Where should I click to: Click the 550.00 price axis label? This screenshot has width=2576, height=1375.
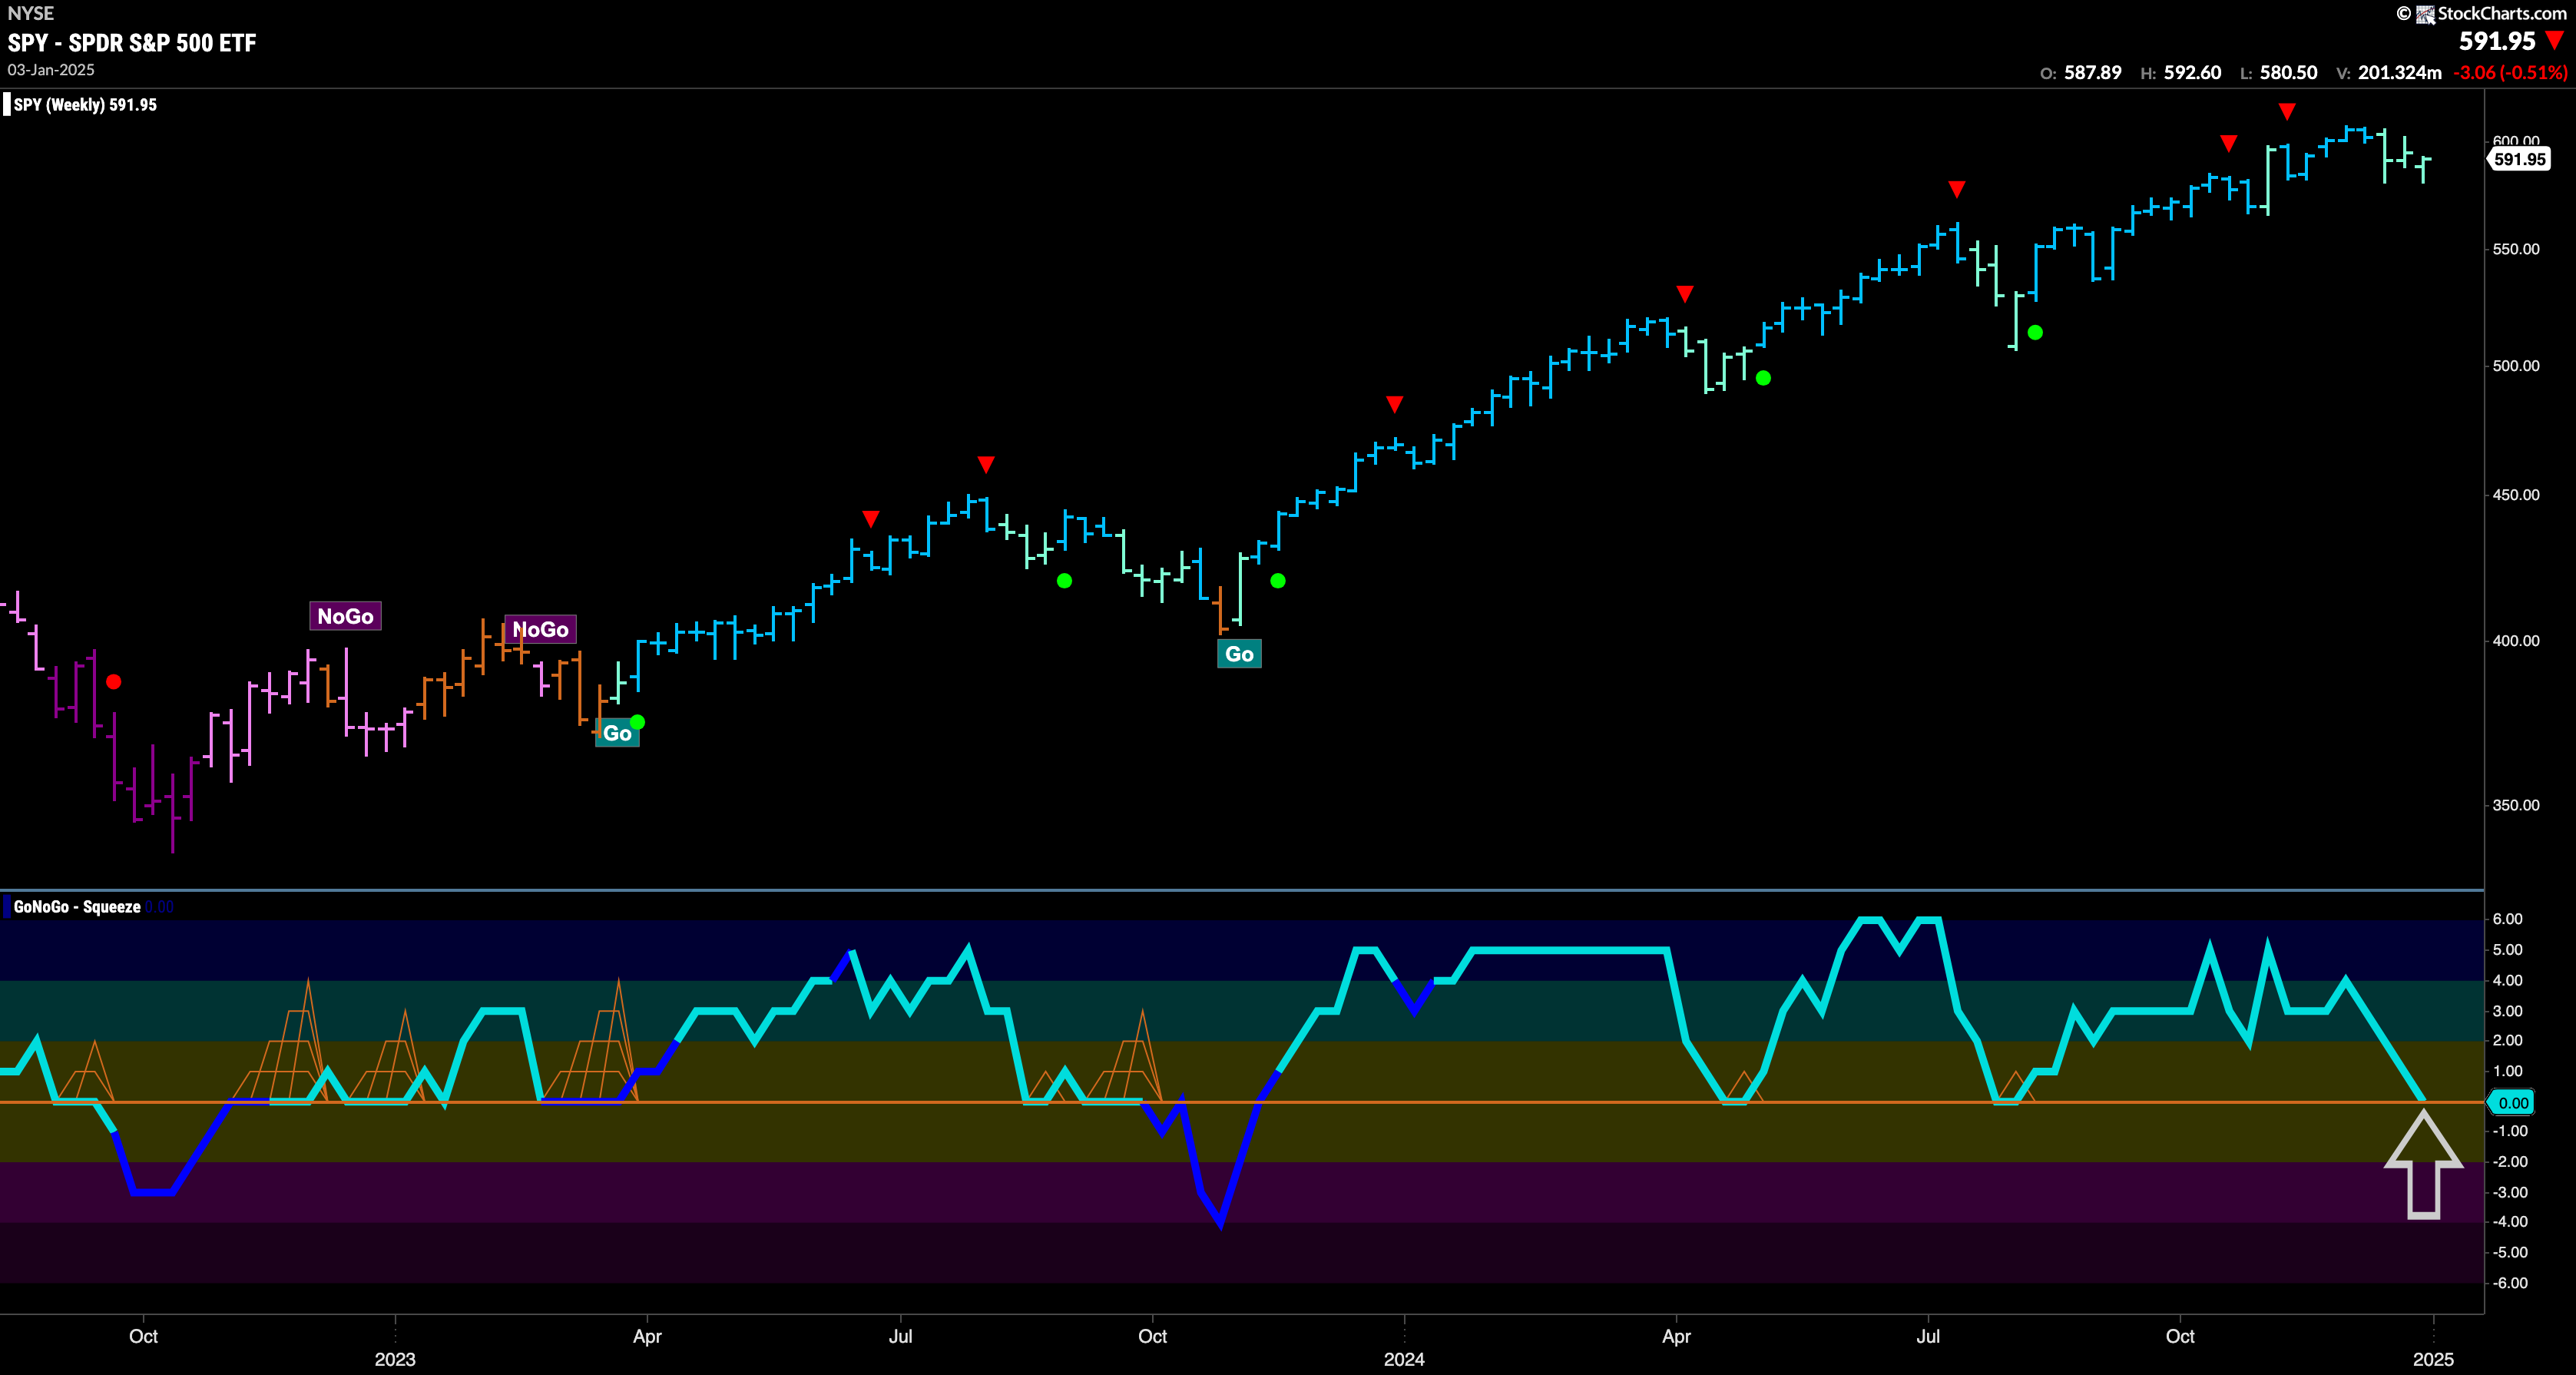point(2516,249)
